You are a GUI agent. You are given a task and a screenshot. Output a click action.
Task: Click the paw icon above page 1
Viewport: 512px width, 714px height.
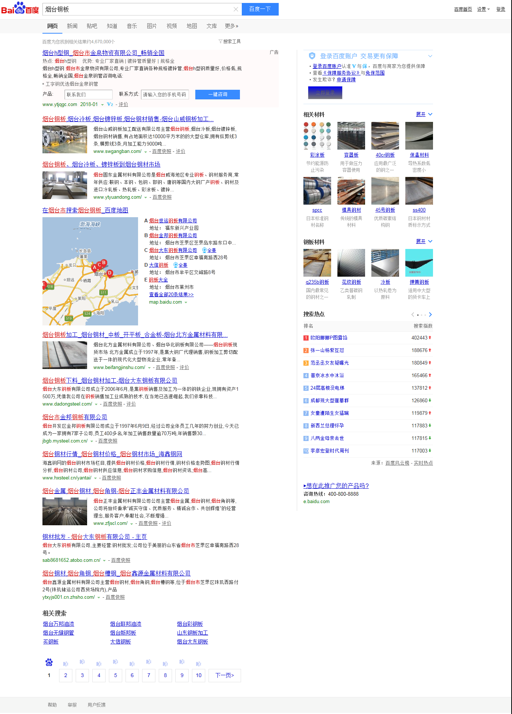click(49, 662)
